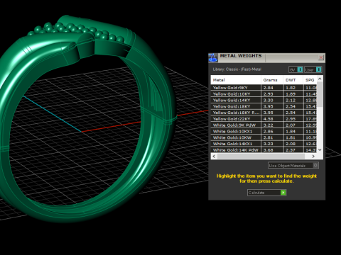Screen dimensions: 341x255
Task: Click the SPG column header
Action: 310,80
